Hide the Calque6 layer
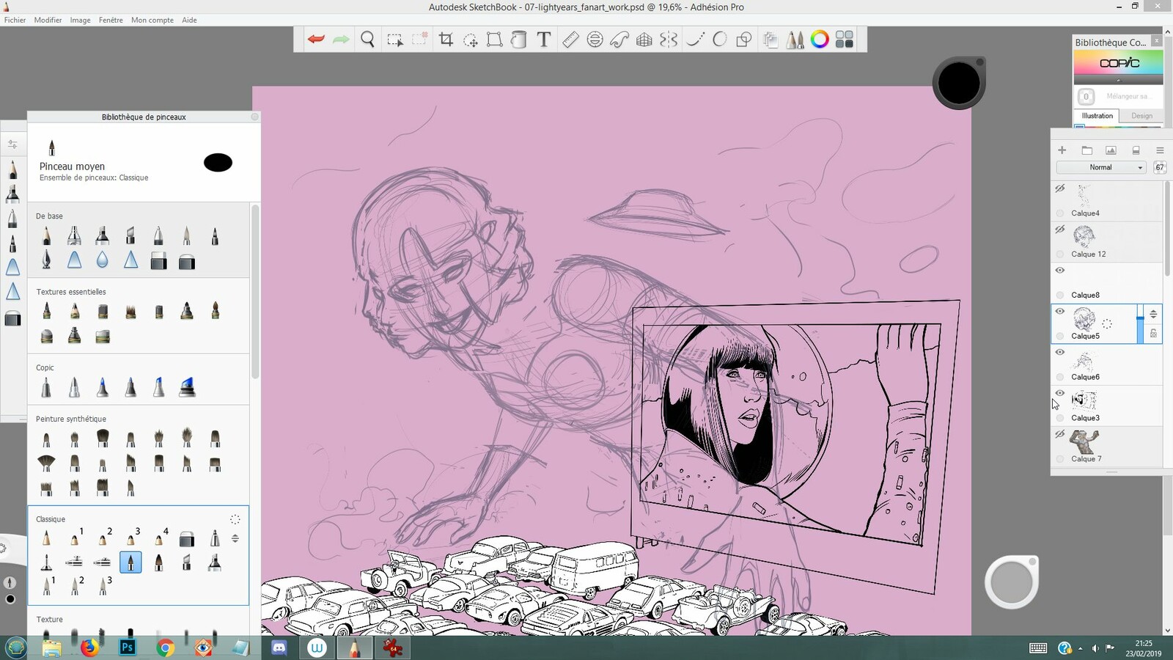The width and height of the screenshot is (1173, 660). (1060, 353)
